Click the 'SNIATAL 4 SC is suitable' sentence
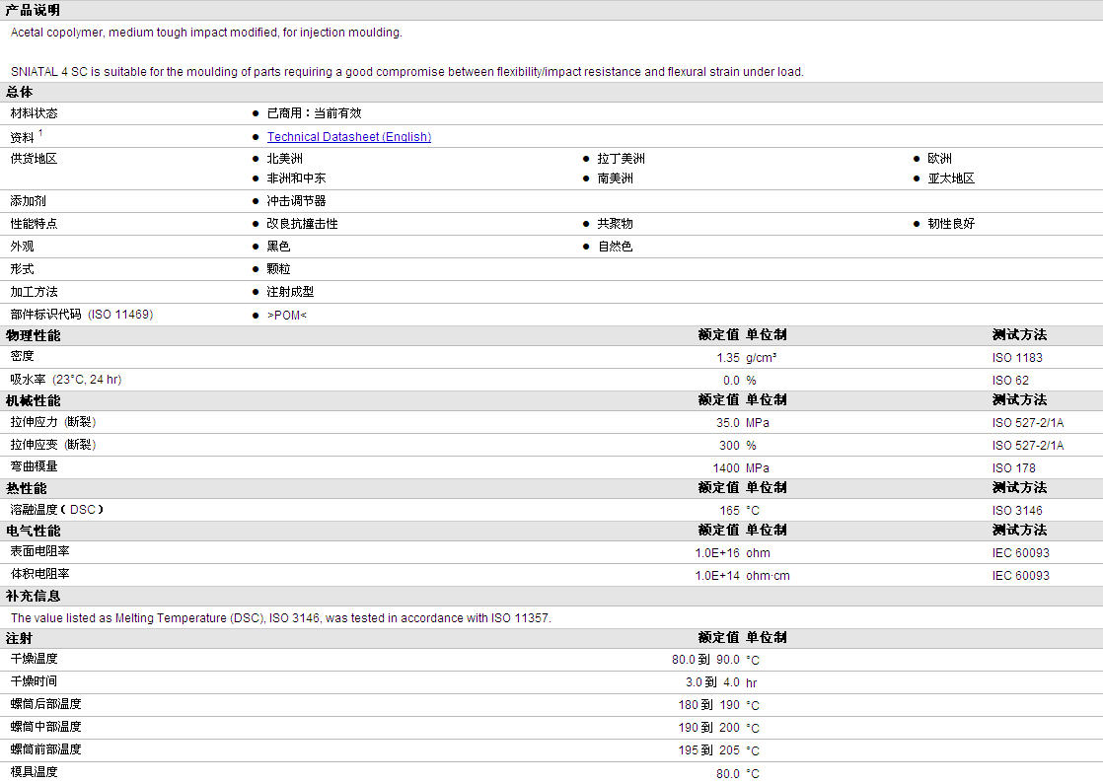The height and width of the screenshot is (783, 1103). click(x=406, y=72)
